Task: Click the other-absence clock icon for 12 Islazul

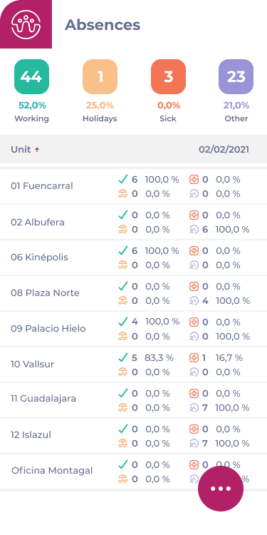Action: tap(194, 443)
